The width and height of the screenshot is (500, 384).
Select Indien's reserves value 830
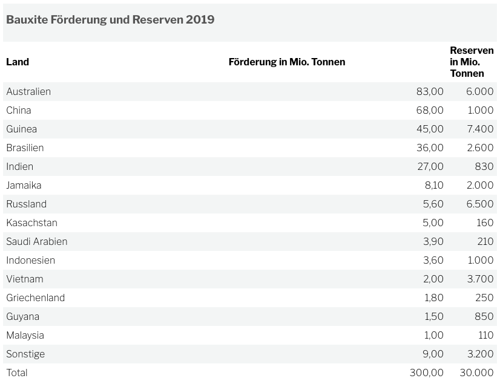coord(484,167)
